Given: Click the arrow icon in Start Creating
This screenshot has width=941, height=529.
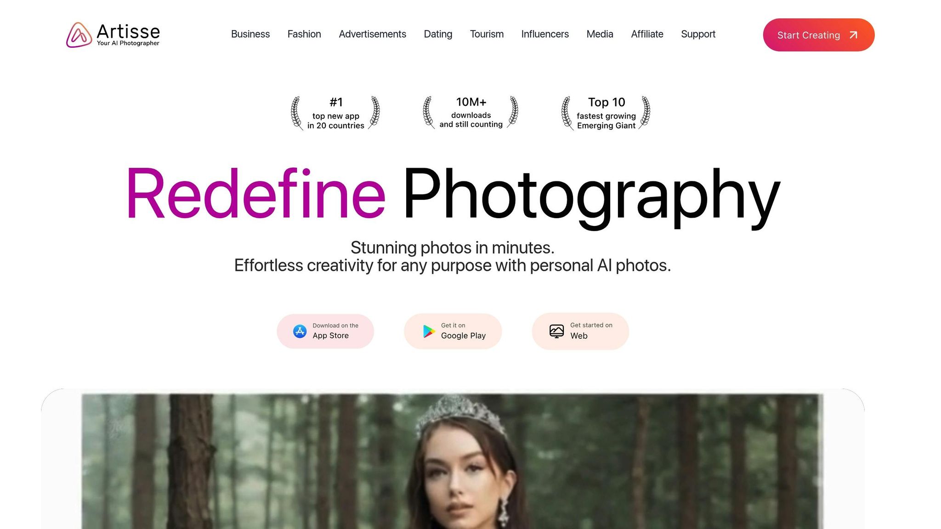Looking at the screenshot, I should click(x=853, y=35).
